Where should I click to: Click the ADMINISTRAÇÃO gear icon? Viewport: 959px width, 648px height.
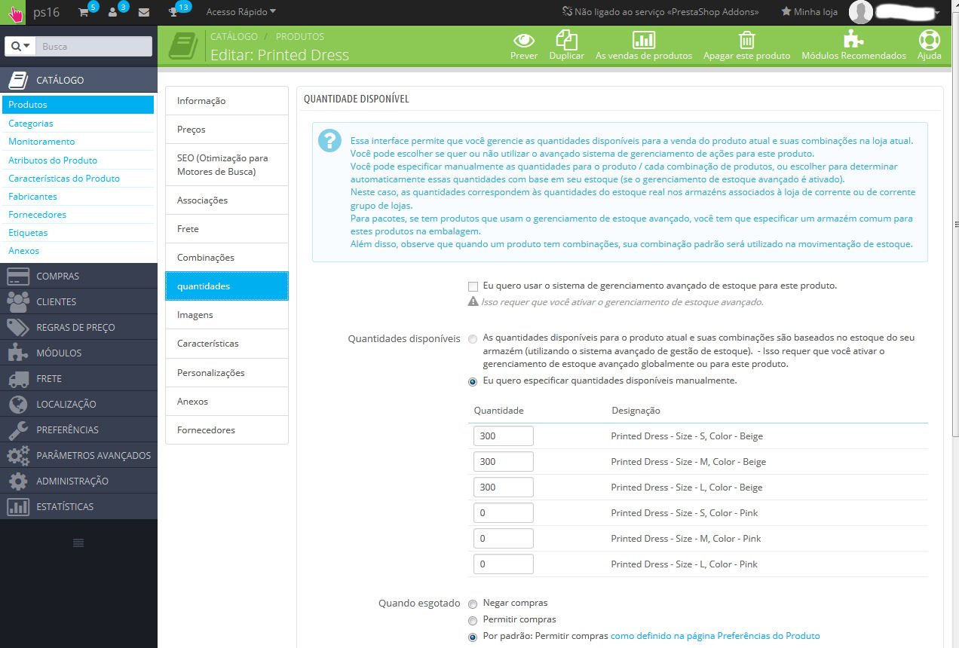[18, 481]
